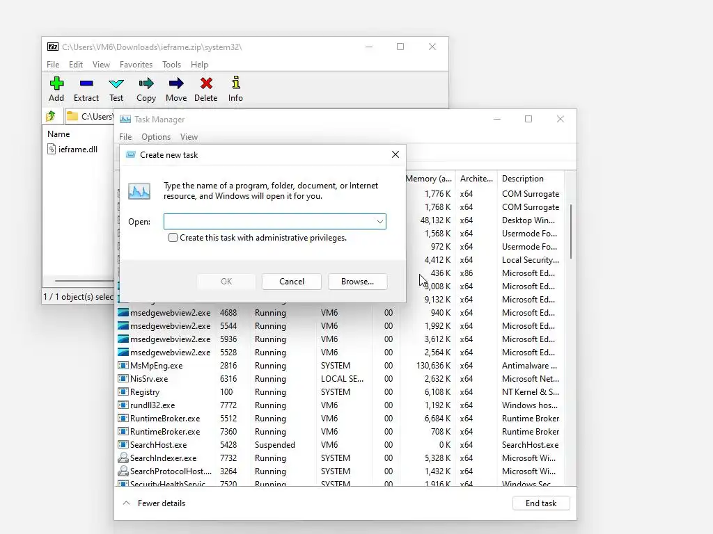Click Antimalware description cell

pos(529,366)
